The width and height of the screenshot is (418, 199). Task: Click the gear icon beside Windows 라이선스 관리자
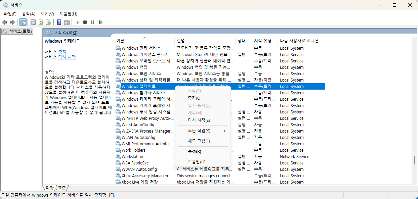[x=118, y=54]
